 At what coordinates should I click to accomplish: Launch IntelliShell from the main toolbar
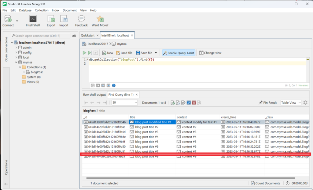point(33,21)
